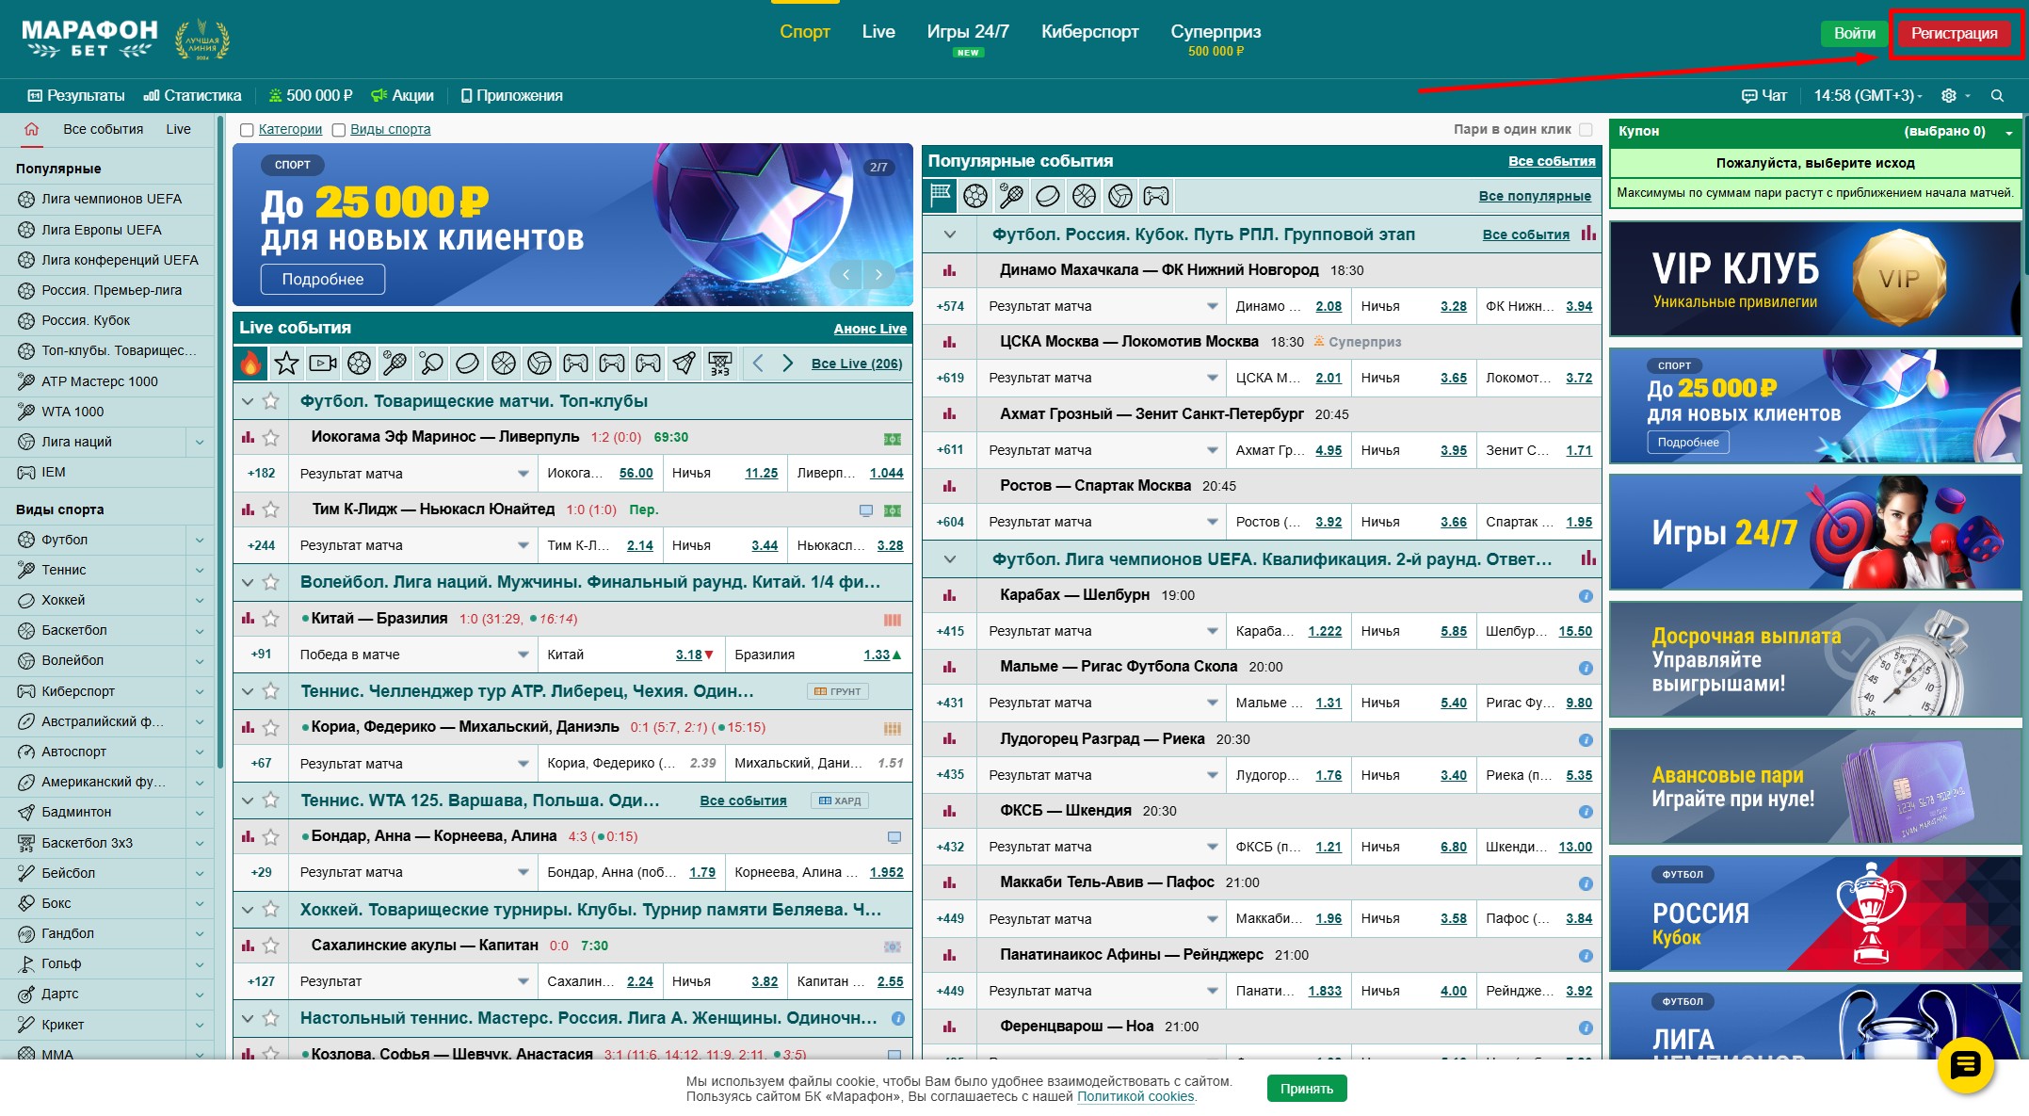Click the Регистрация button

(x=1954, y=33)
